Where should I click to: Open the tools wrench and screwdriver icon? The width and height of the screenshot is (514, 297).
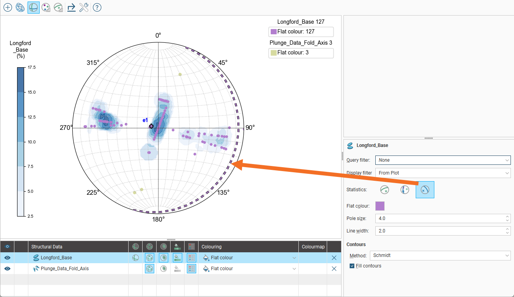tap(84, 7)
